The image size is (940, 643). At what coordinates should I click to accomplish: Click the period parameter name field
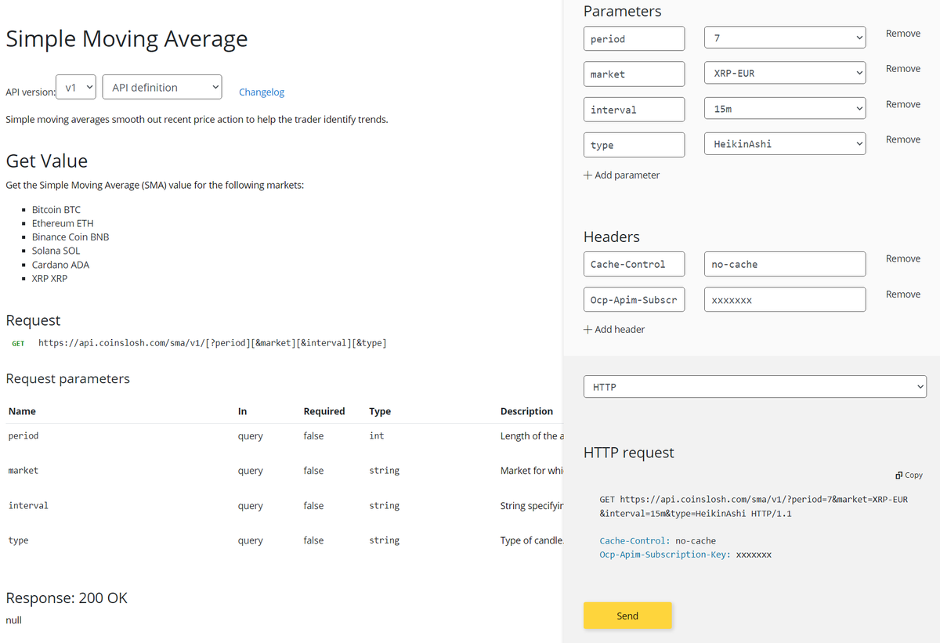click(x=634, y=38)
